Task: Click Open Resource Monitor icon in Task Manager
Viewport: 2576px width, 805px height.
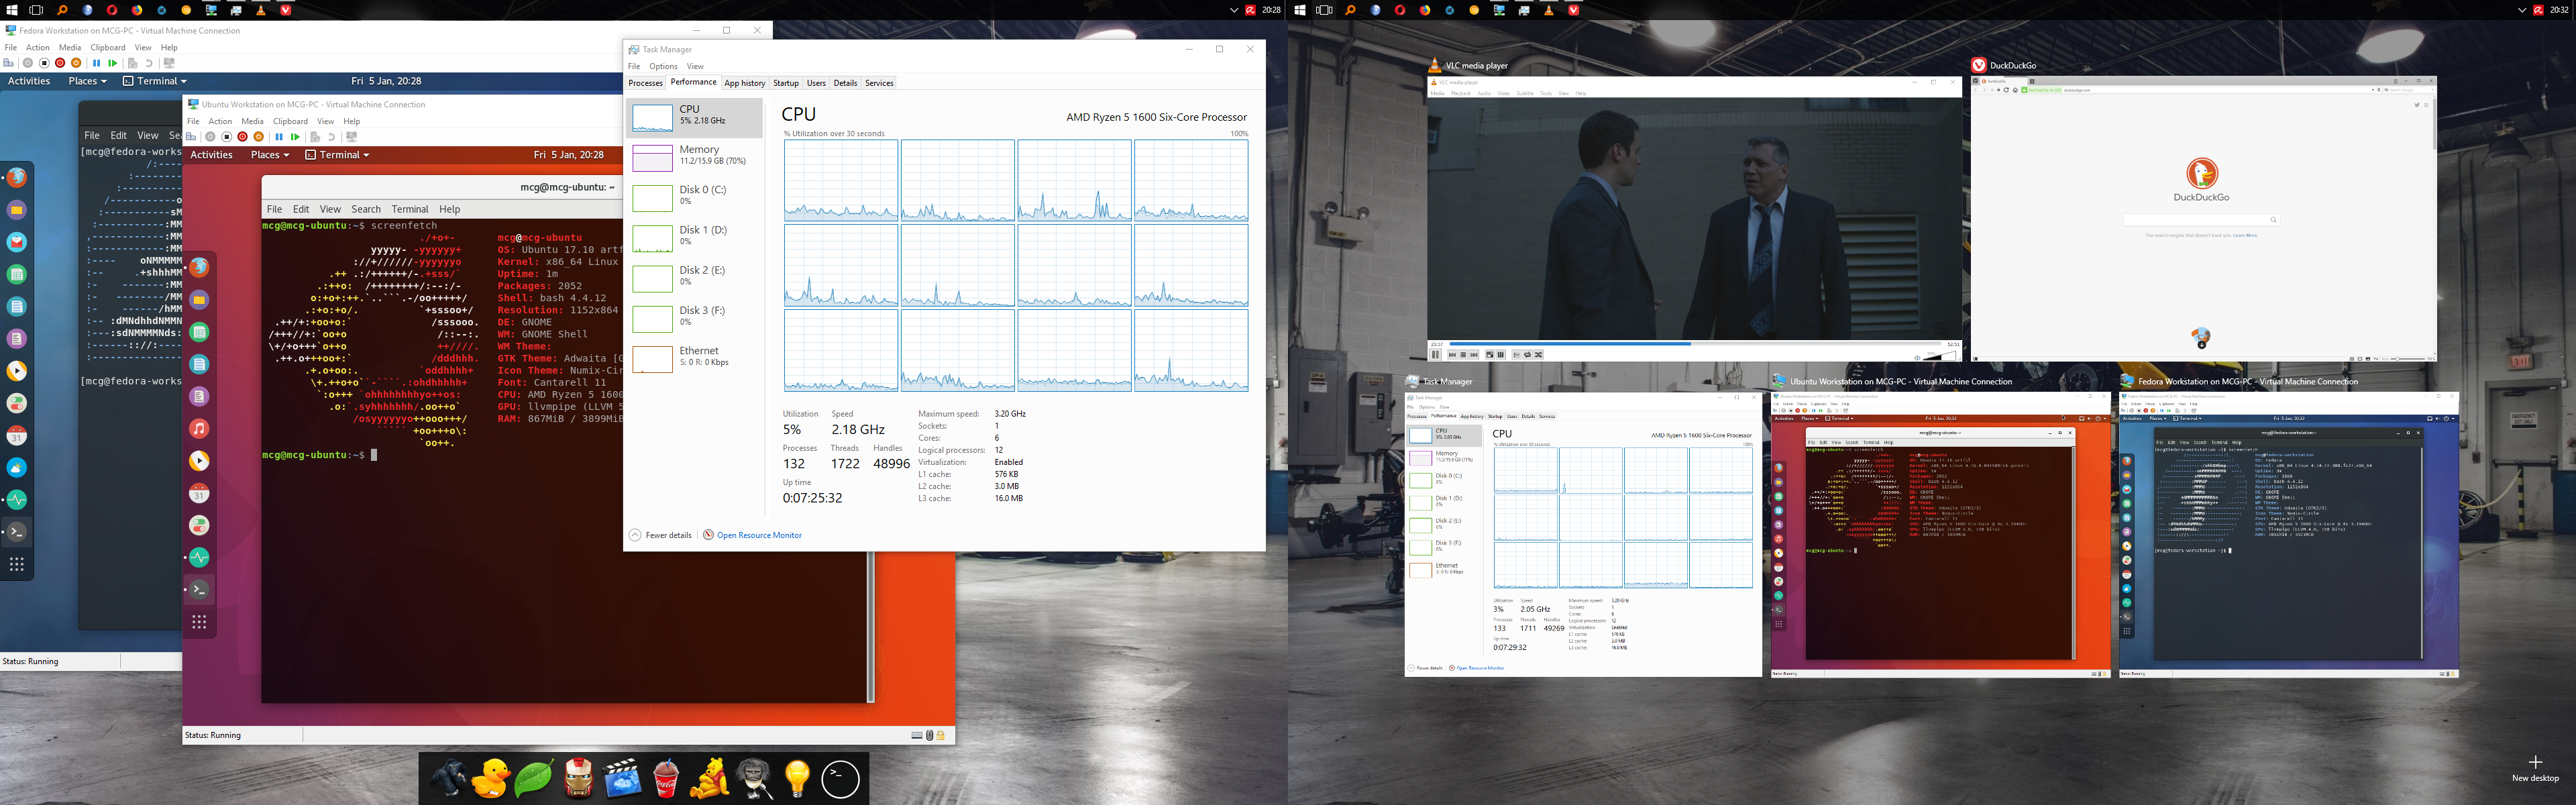Action: click(x=708, y=535)
